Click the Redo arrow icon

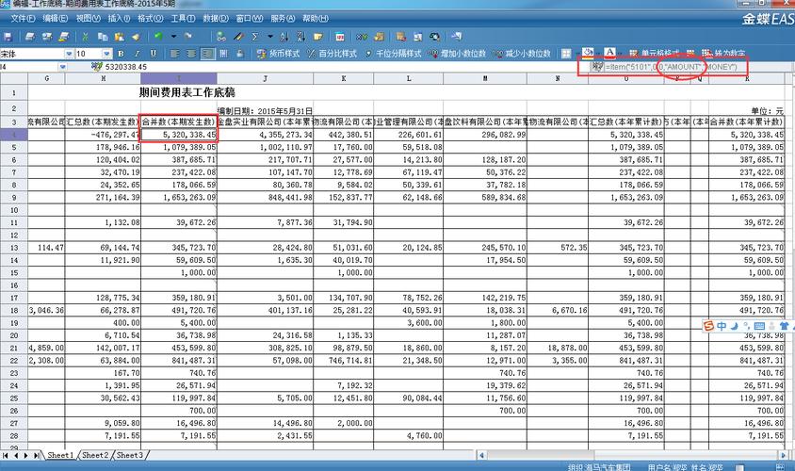point(188,36)
